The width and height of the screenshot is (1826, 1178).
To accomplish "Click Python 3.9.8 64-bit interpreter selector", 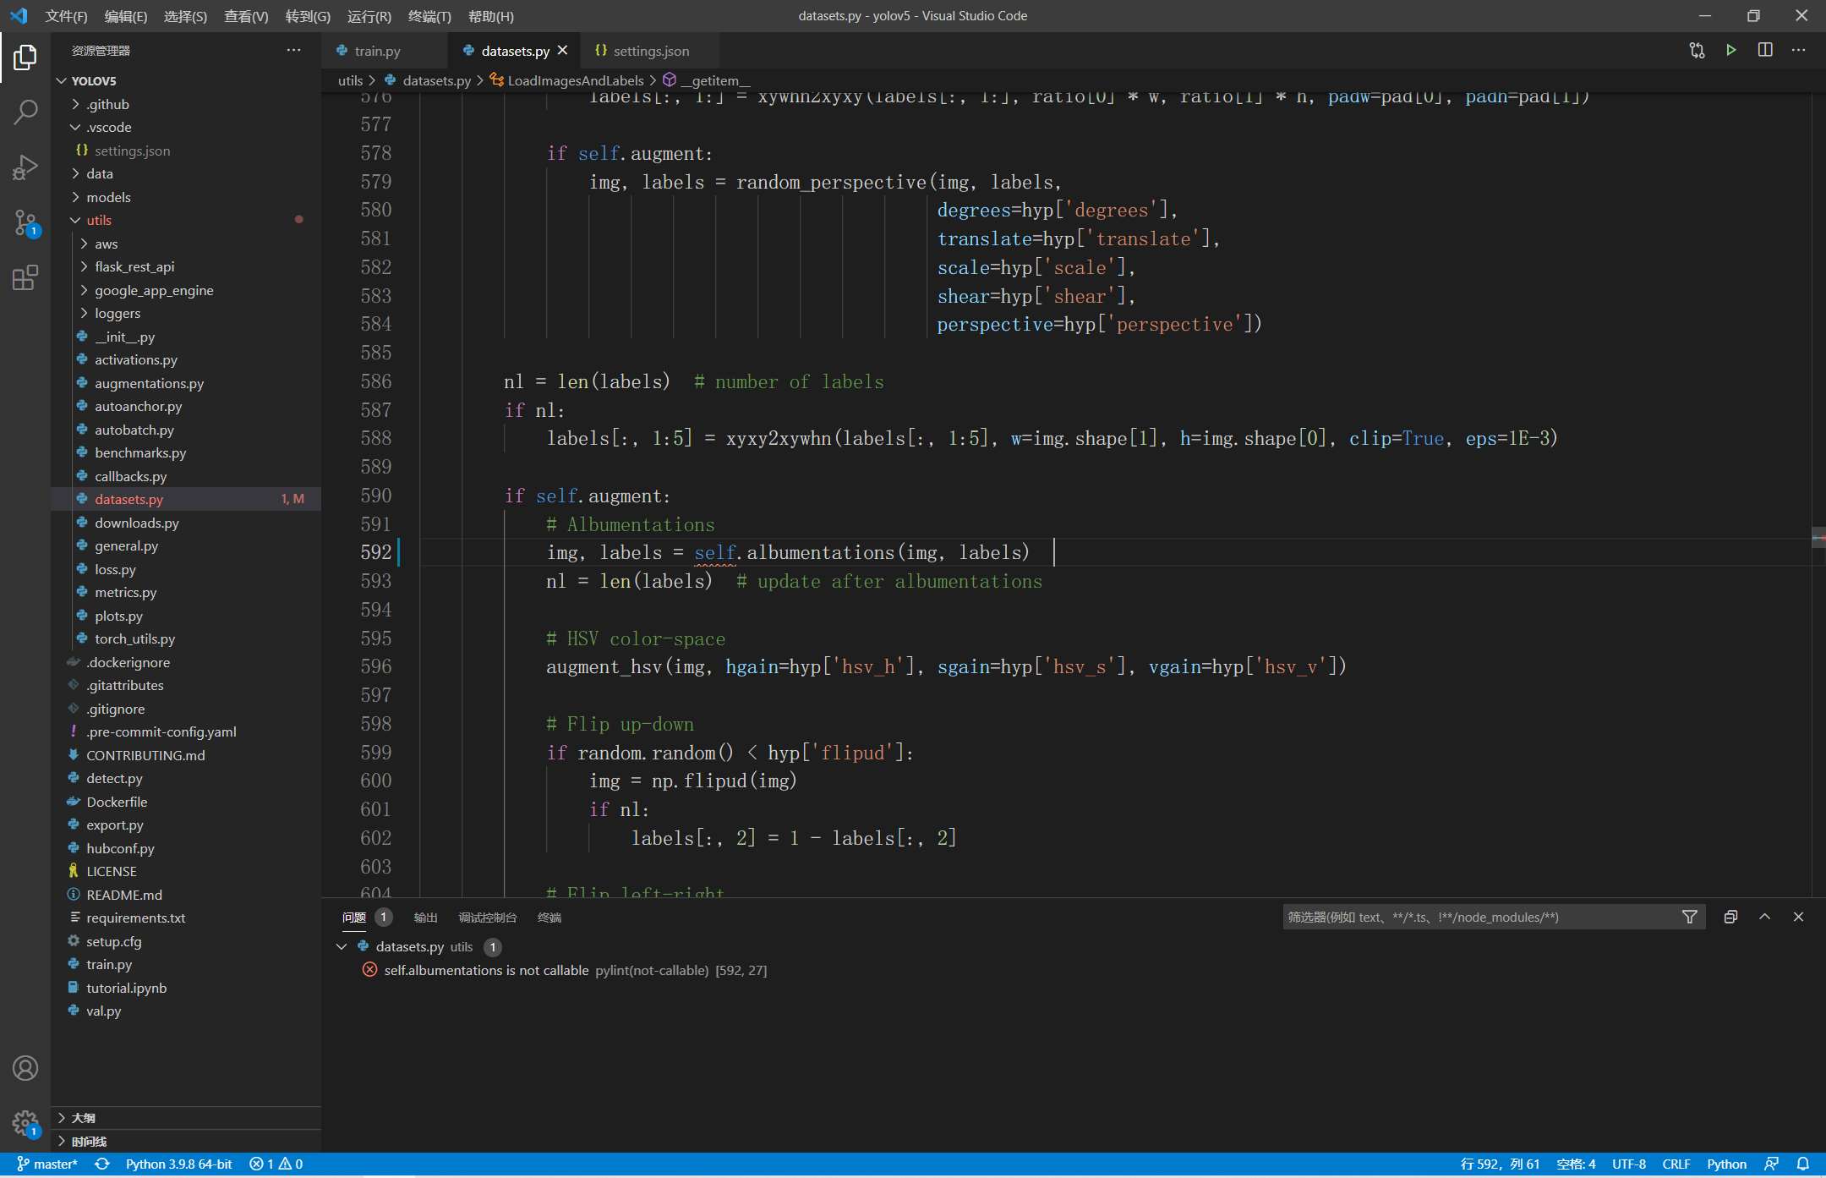I will click(x=178, y=1164).
